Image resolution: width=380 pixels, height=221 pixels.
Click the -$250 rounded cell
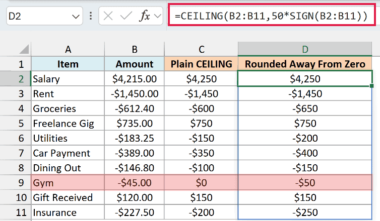(305, 212)
